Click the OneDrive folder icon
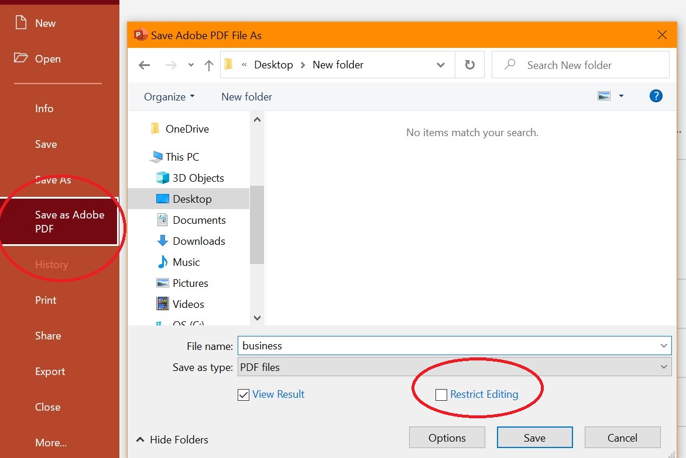The width and height of the screenshot is (686, 458). [155, 129]
